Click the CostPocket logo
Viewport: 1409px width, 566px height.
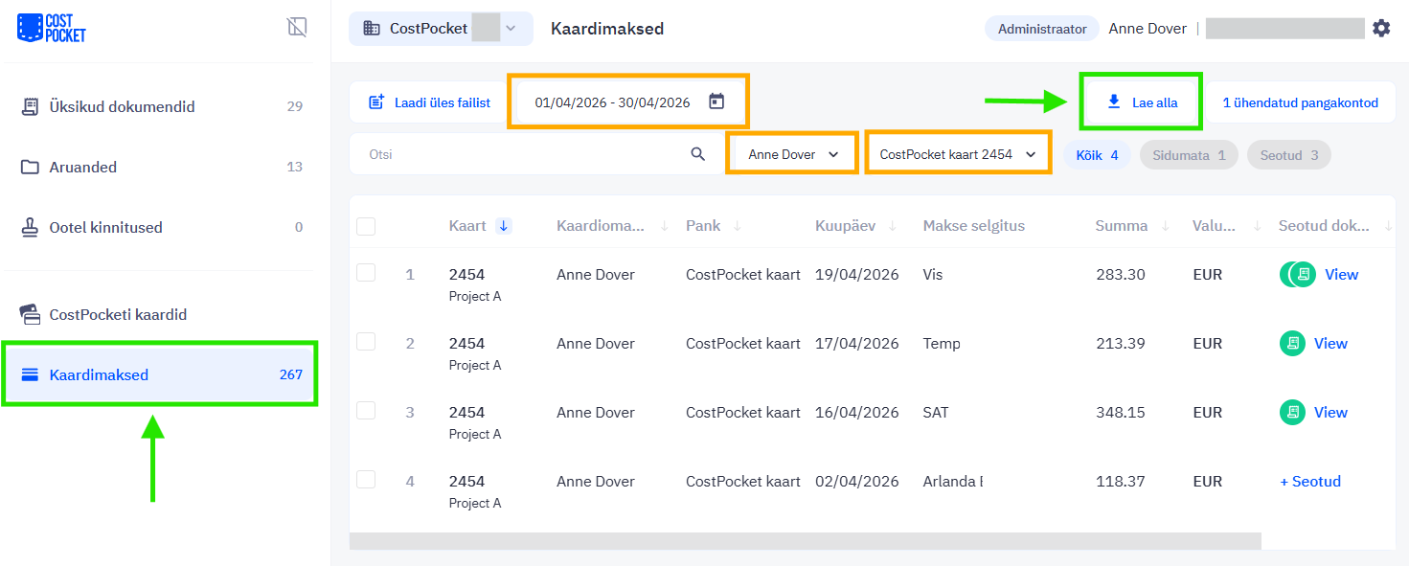(x=52, y=28)
